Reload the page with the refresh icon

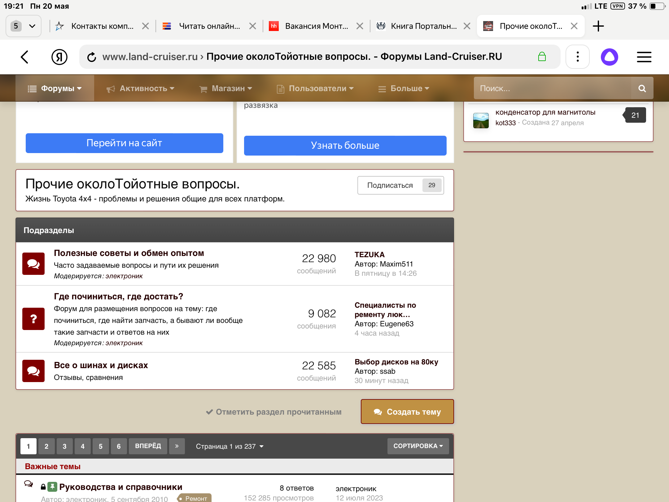[x=92, y=57]
